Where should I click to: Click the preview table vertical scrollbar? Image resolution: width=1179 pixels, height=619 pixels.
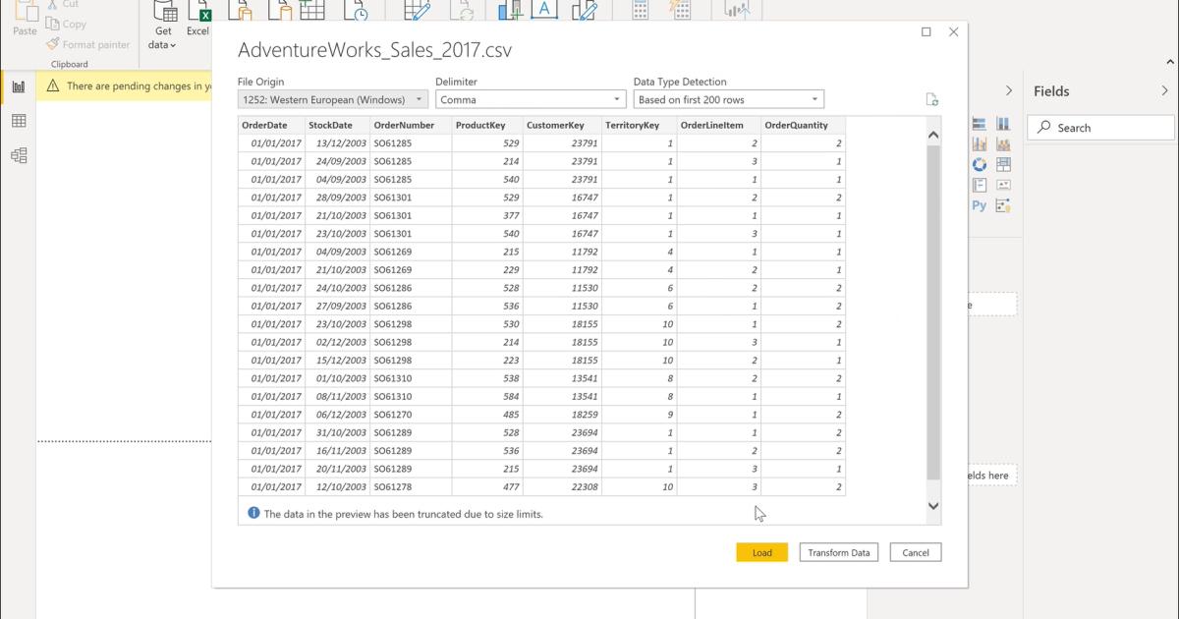(x=933, y=314)
